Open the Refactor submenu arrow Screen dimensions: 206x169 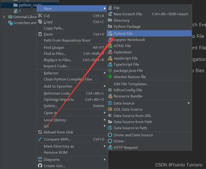coord(105,73)
